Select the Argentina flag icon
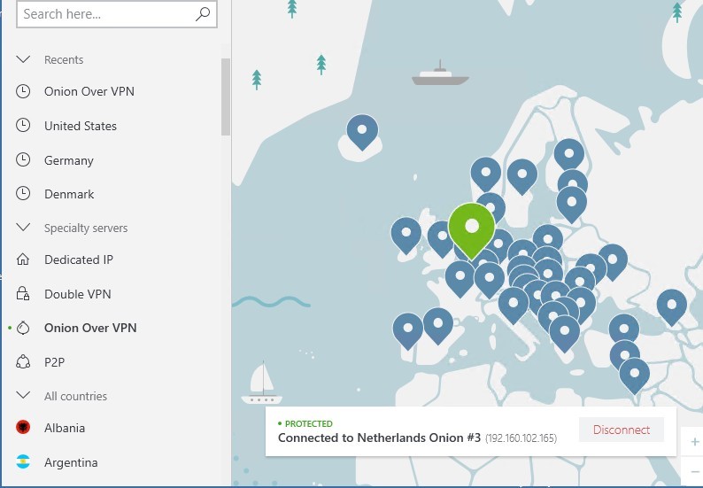The width and height of the screenshot is (703, 488). 24,462
